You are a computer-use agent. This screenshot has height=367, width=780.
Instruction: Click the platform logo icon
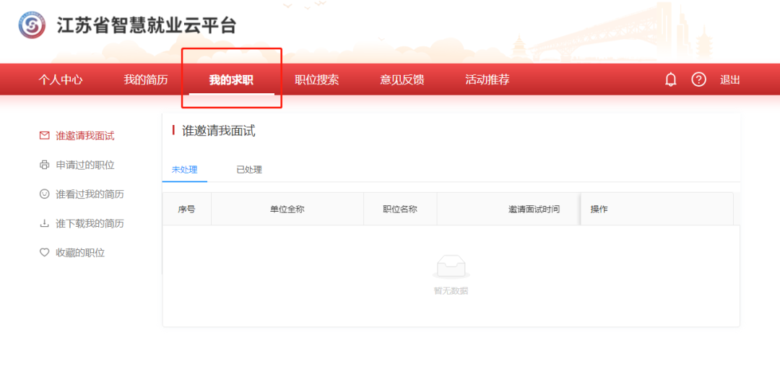tap(31, 26)
